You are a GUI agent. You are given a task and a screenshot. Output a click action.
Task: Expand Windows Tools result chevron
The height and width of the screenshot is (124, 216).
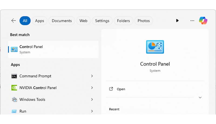tap(92, 99)
